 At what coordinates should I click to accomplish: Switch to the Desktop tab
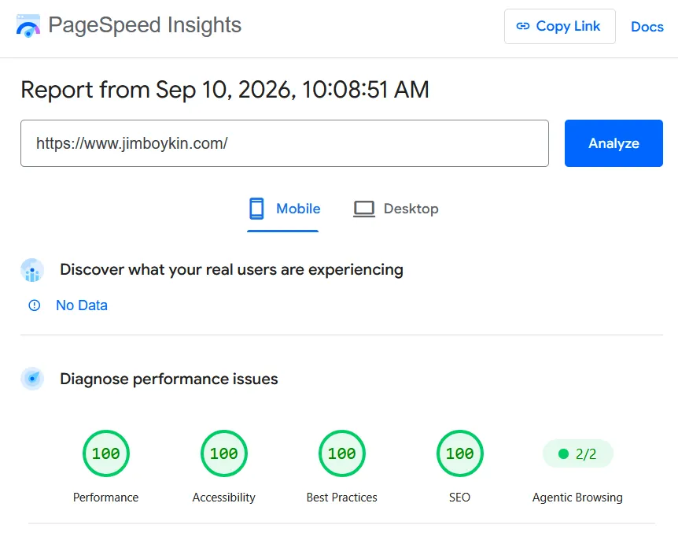coord(396,209)
